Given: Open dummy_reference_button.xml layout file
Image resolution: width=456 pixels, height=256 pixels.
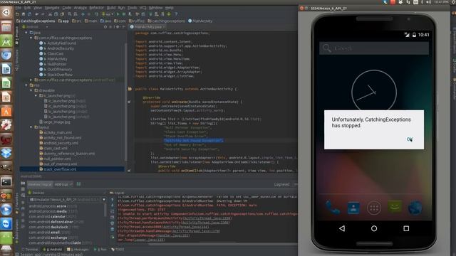Looking at the screenshot, I should [69, 154].
